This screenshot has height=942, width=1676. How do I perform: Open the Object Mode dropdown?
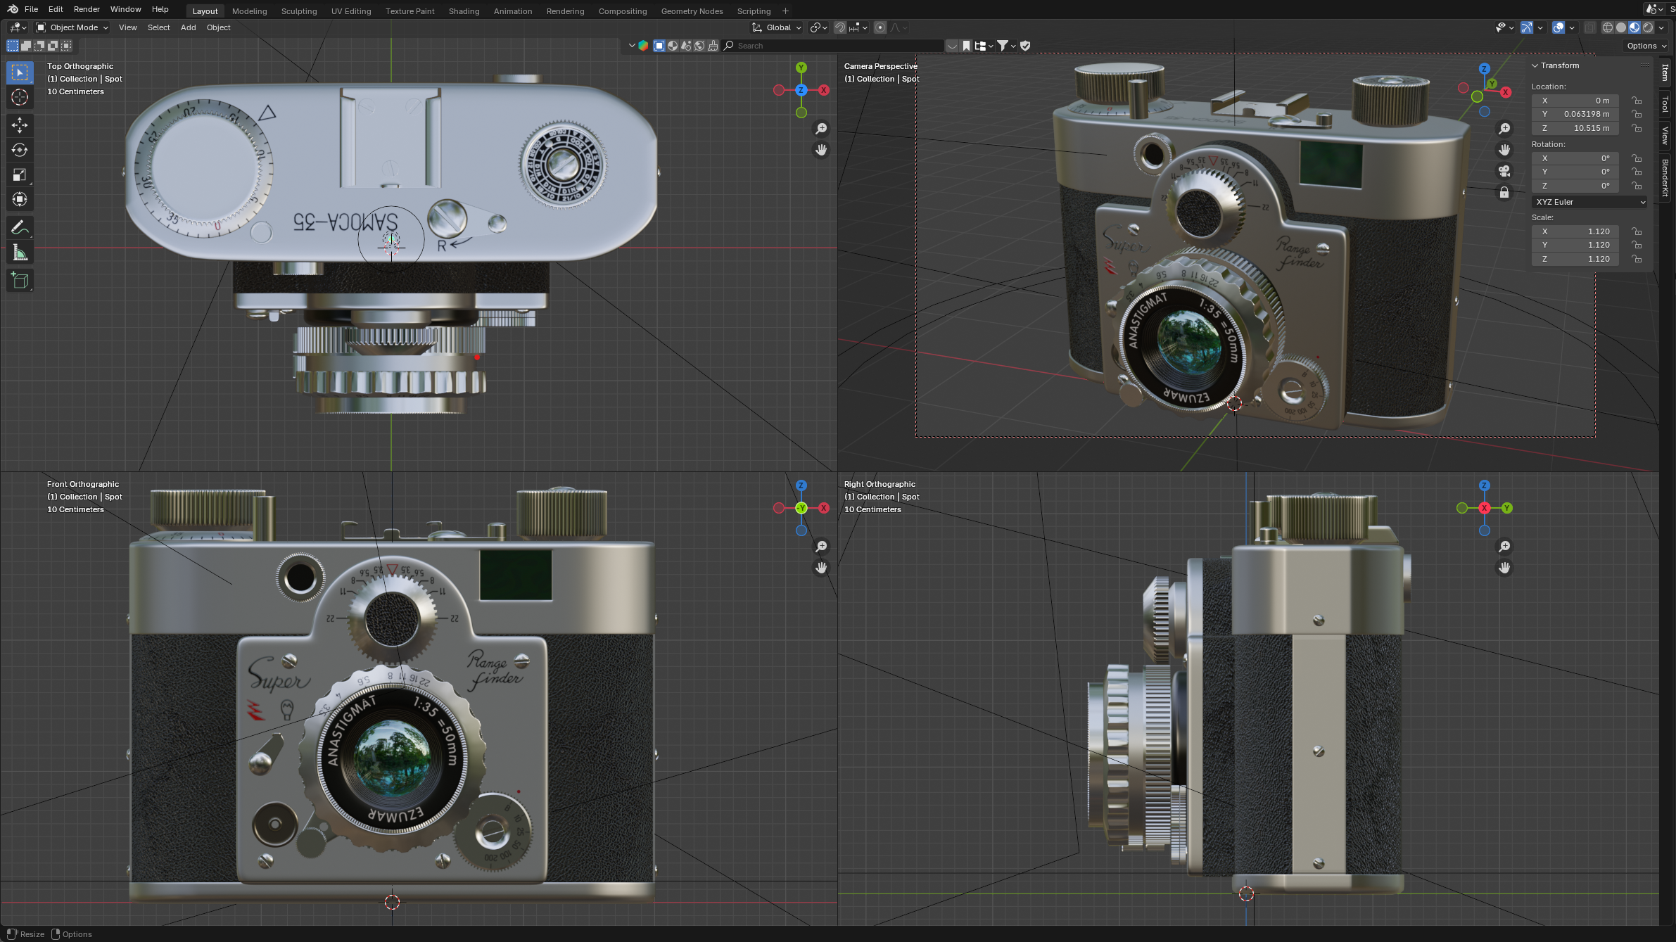pyautogui.click(x=72, y=27)
